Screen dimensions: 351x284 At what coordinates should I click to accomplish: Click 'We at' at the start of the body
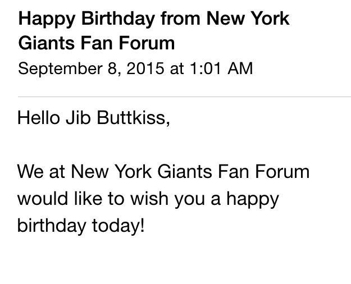click(x=41, y=172)
